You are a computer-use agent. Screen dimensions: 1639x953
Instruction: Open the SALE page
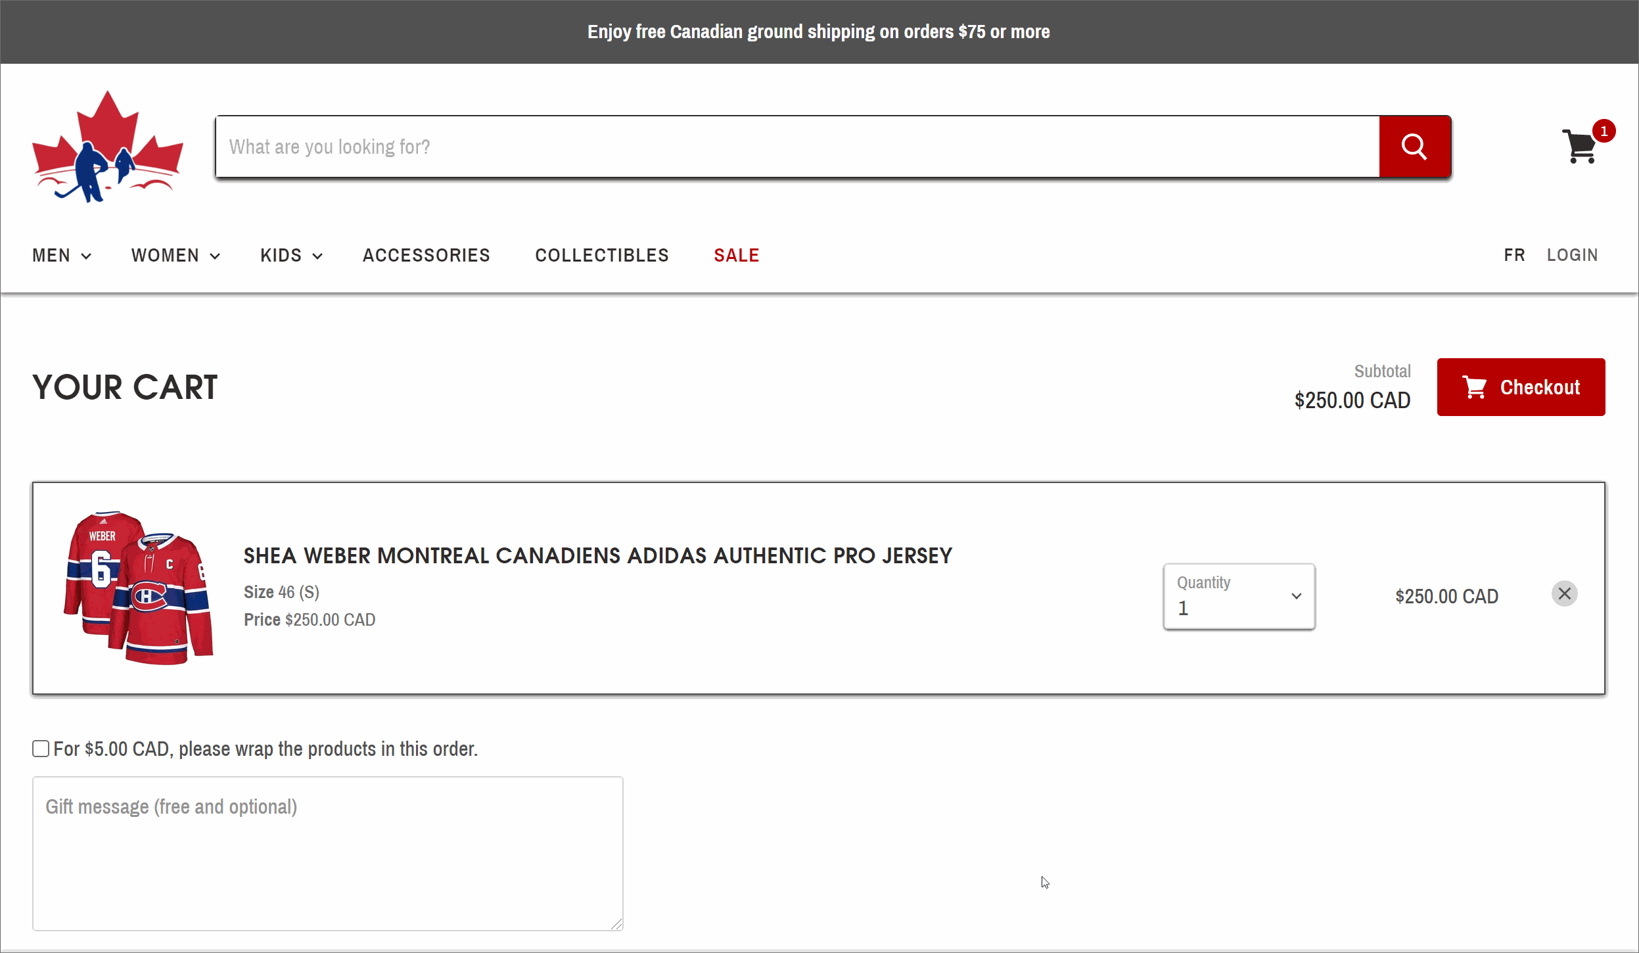coord(737,255)
